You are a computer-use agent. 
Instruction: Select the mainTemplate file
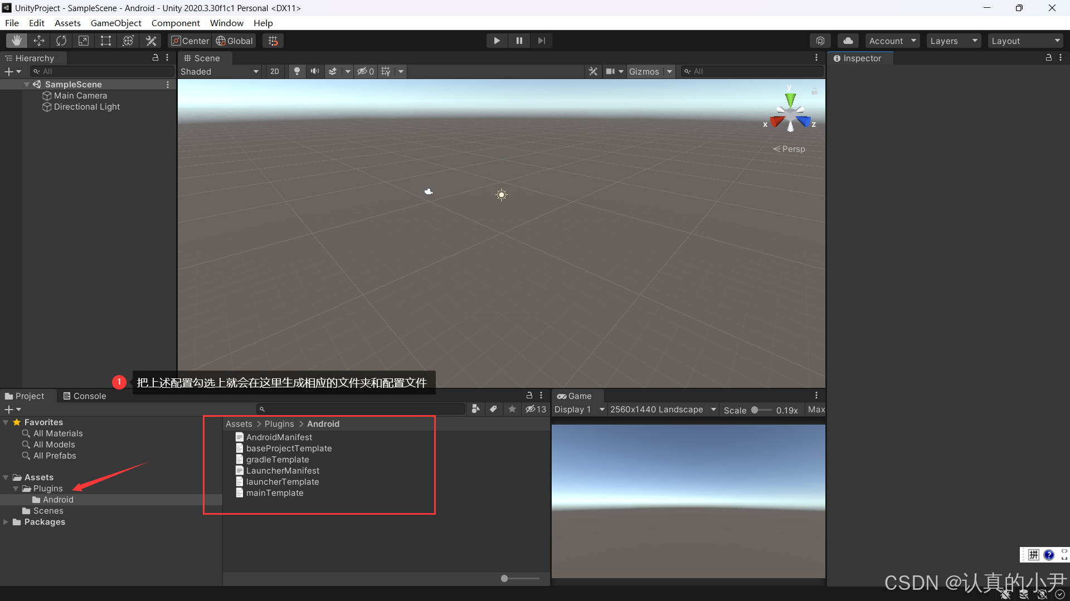274,493
